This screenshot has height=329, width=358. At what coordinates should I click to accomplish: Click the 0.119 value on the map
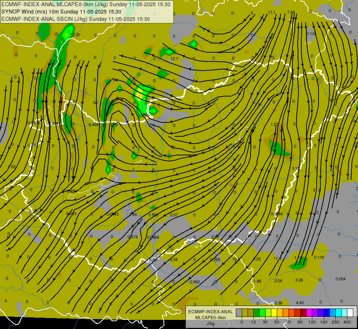pyautogui.click(x=319, y=257)
